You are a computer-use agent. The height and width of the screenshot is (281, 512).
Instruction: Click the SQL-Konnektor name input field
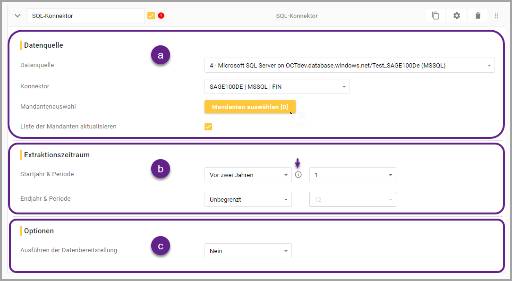click(85, 16)
